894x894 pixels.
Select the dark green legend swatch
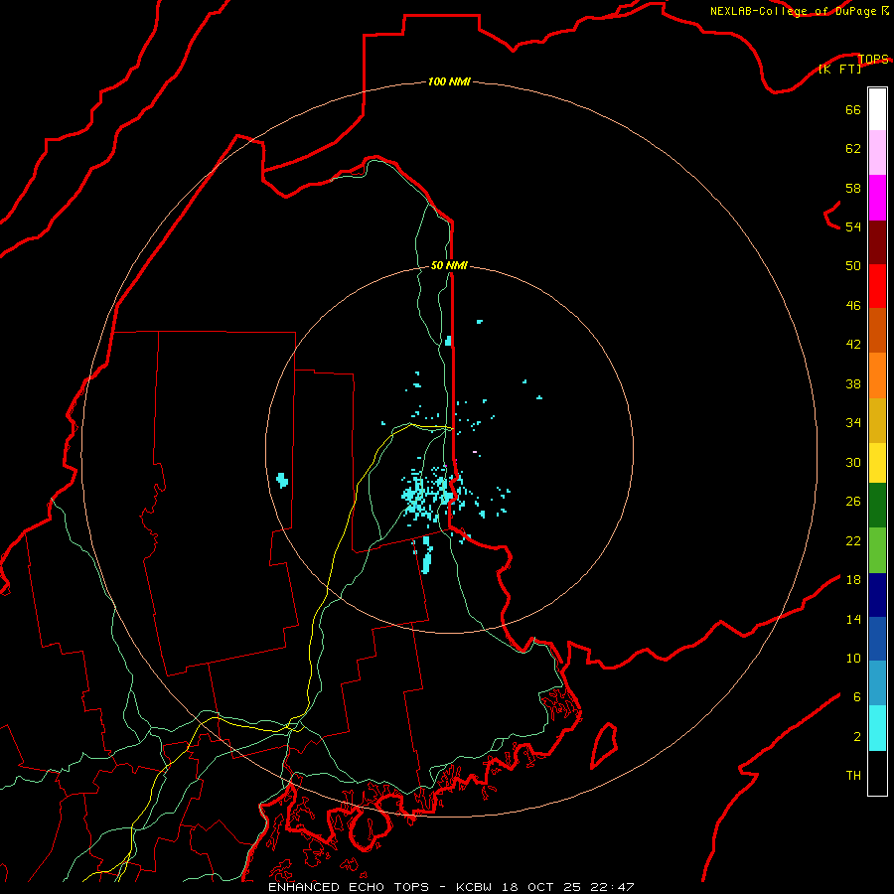click(877, 506)
